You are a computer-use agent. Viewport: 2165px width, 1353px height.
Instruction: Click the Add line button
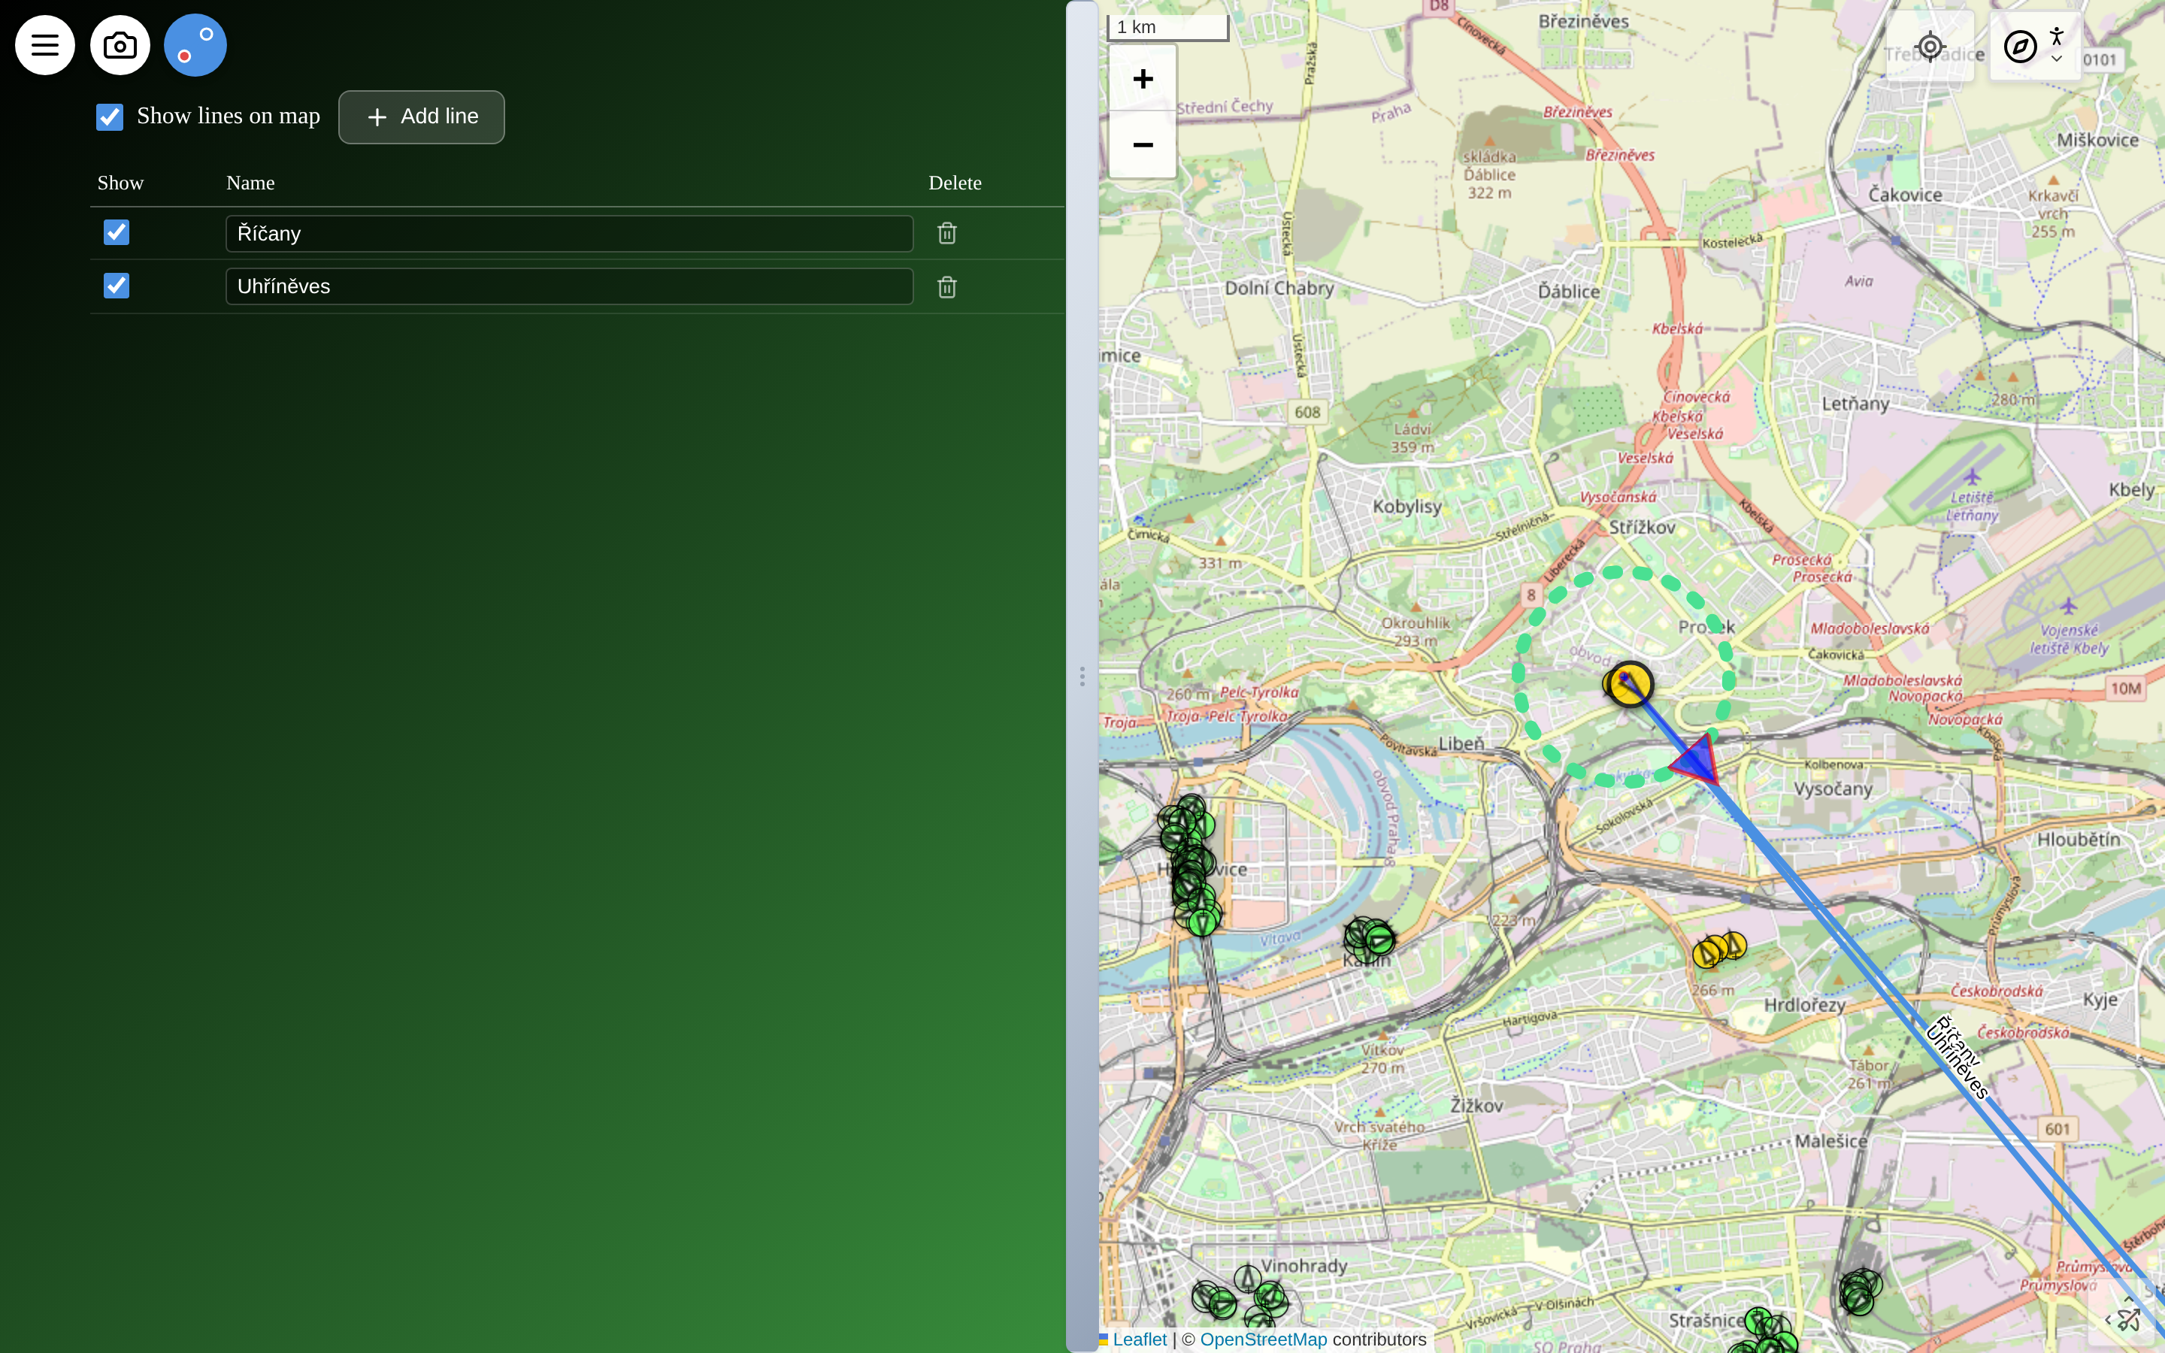pyautogui.click(x=422, y=117)
